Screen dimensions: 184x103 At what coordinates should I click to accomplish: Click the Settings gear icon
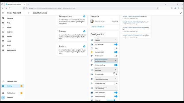pos(3,86)
